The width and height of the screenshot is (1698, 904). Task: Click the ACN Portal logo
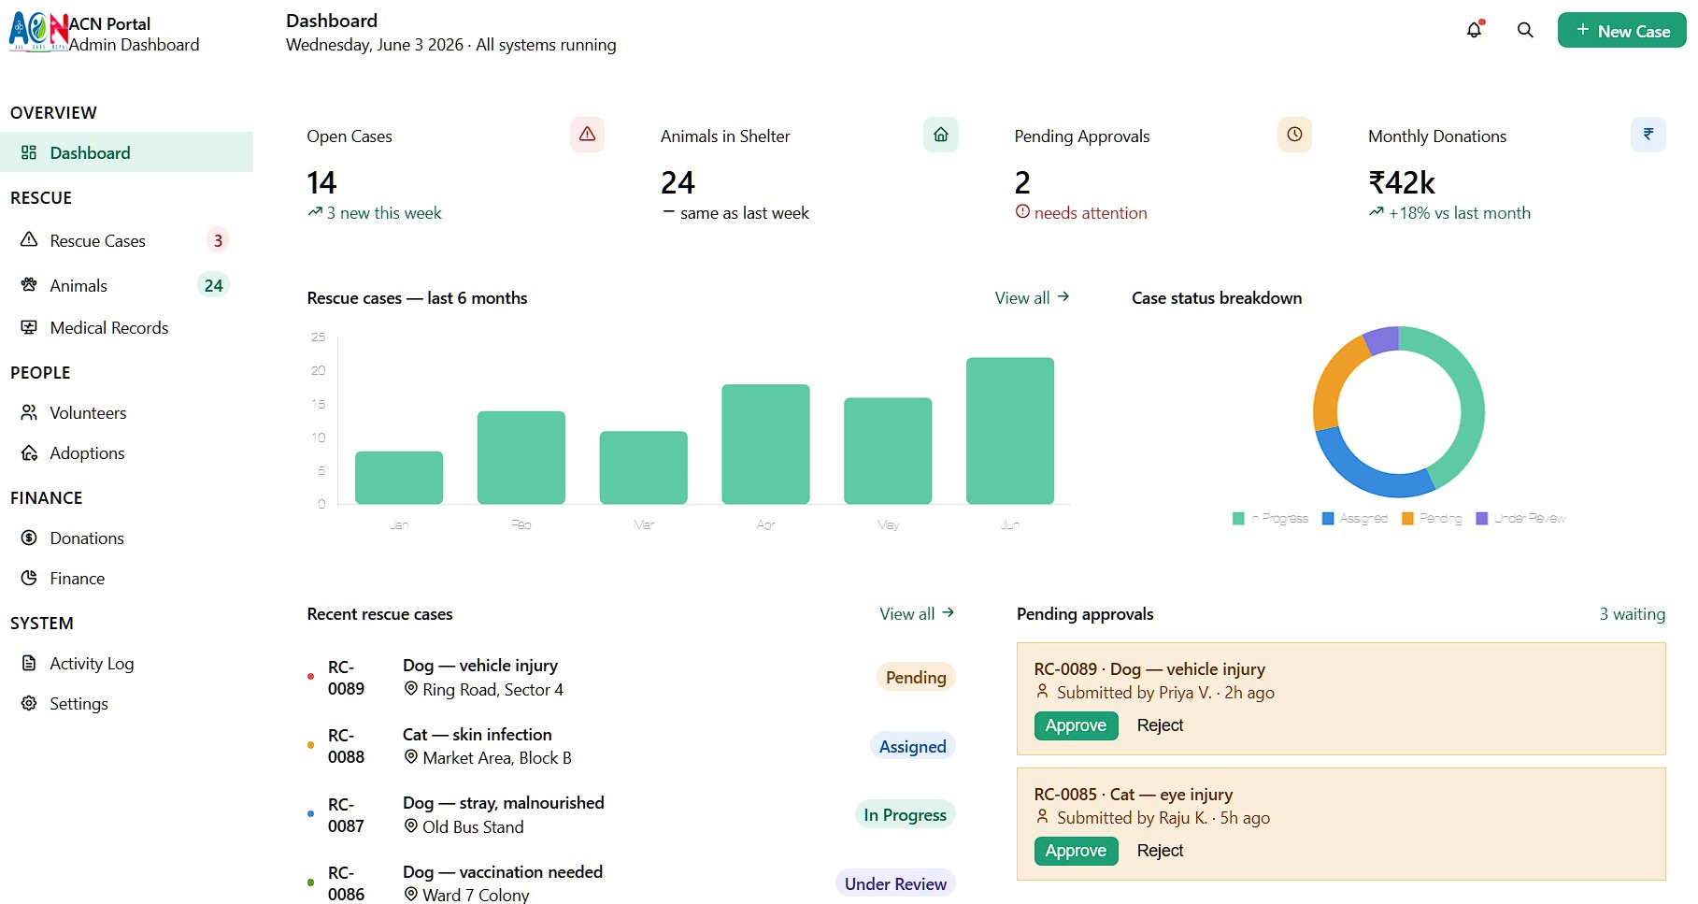tap(38, 32)
